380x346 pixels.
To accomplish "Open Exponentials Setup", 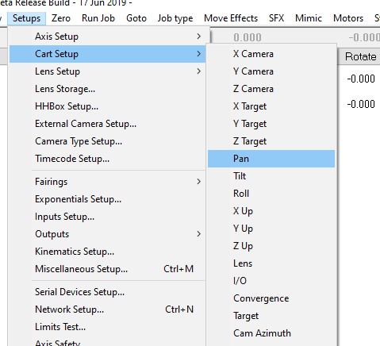I will [107, 199].
